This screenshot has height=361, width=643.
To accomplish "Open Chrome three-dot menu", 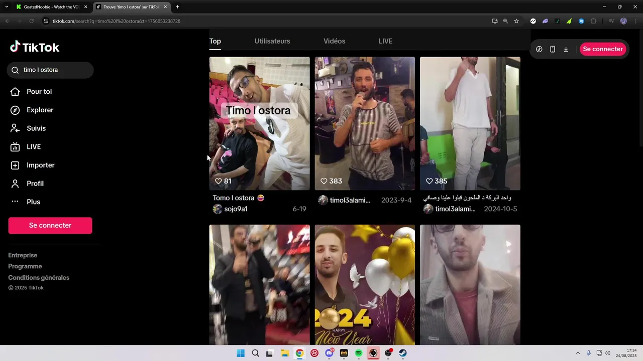I will coord(635,21).
